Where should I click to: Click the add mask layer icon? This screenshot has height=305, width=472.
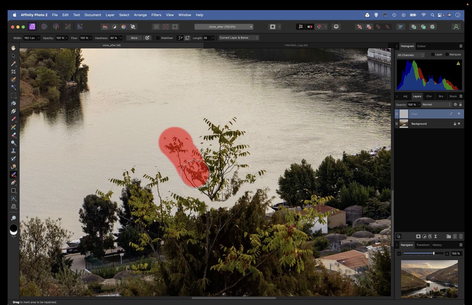(419, 236)
